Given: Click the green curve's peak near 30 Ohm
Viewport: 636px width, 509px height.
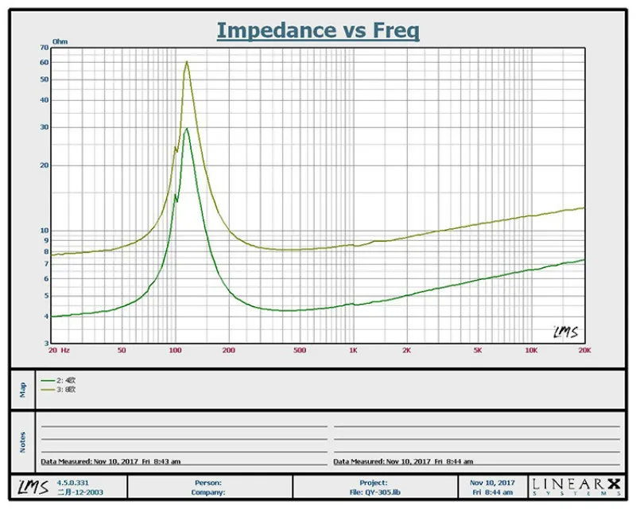Looking at the screenshot, I should pos(187,129).
